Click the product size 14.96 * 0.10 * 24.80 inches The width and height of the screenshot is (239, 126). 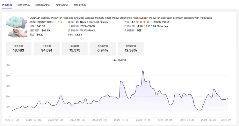click(x=152, y=26)
